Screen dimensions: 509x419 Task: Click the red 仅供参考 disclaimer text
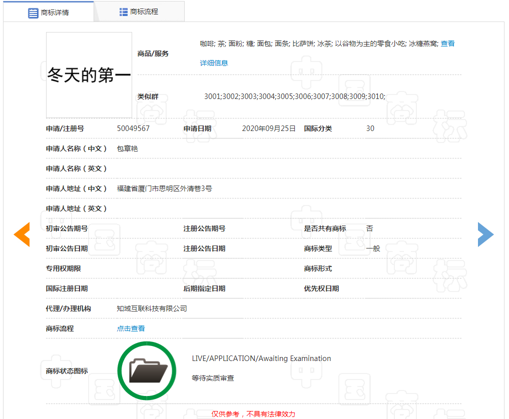[x=253, y=414]
